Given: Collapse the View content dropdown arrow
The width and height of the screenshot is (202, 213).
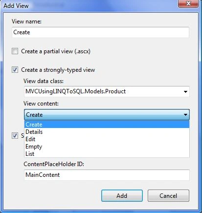Looking at the screenshot, I should (x=185, y=115).
